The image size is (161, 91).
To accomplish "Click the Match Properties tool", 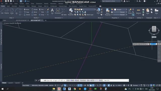I will click(108, 12).
